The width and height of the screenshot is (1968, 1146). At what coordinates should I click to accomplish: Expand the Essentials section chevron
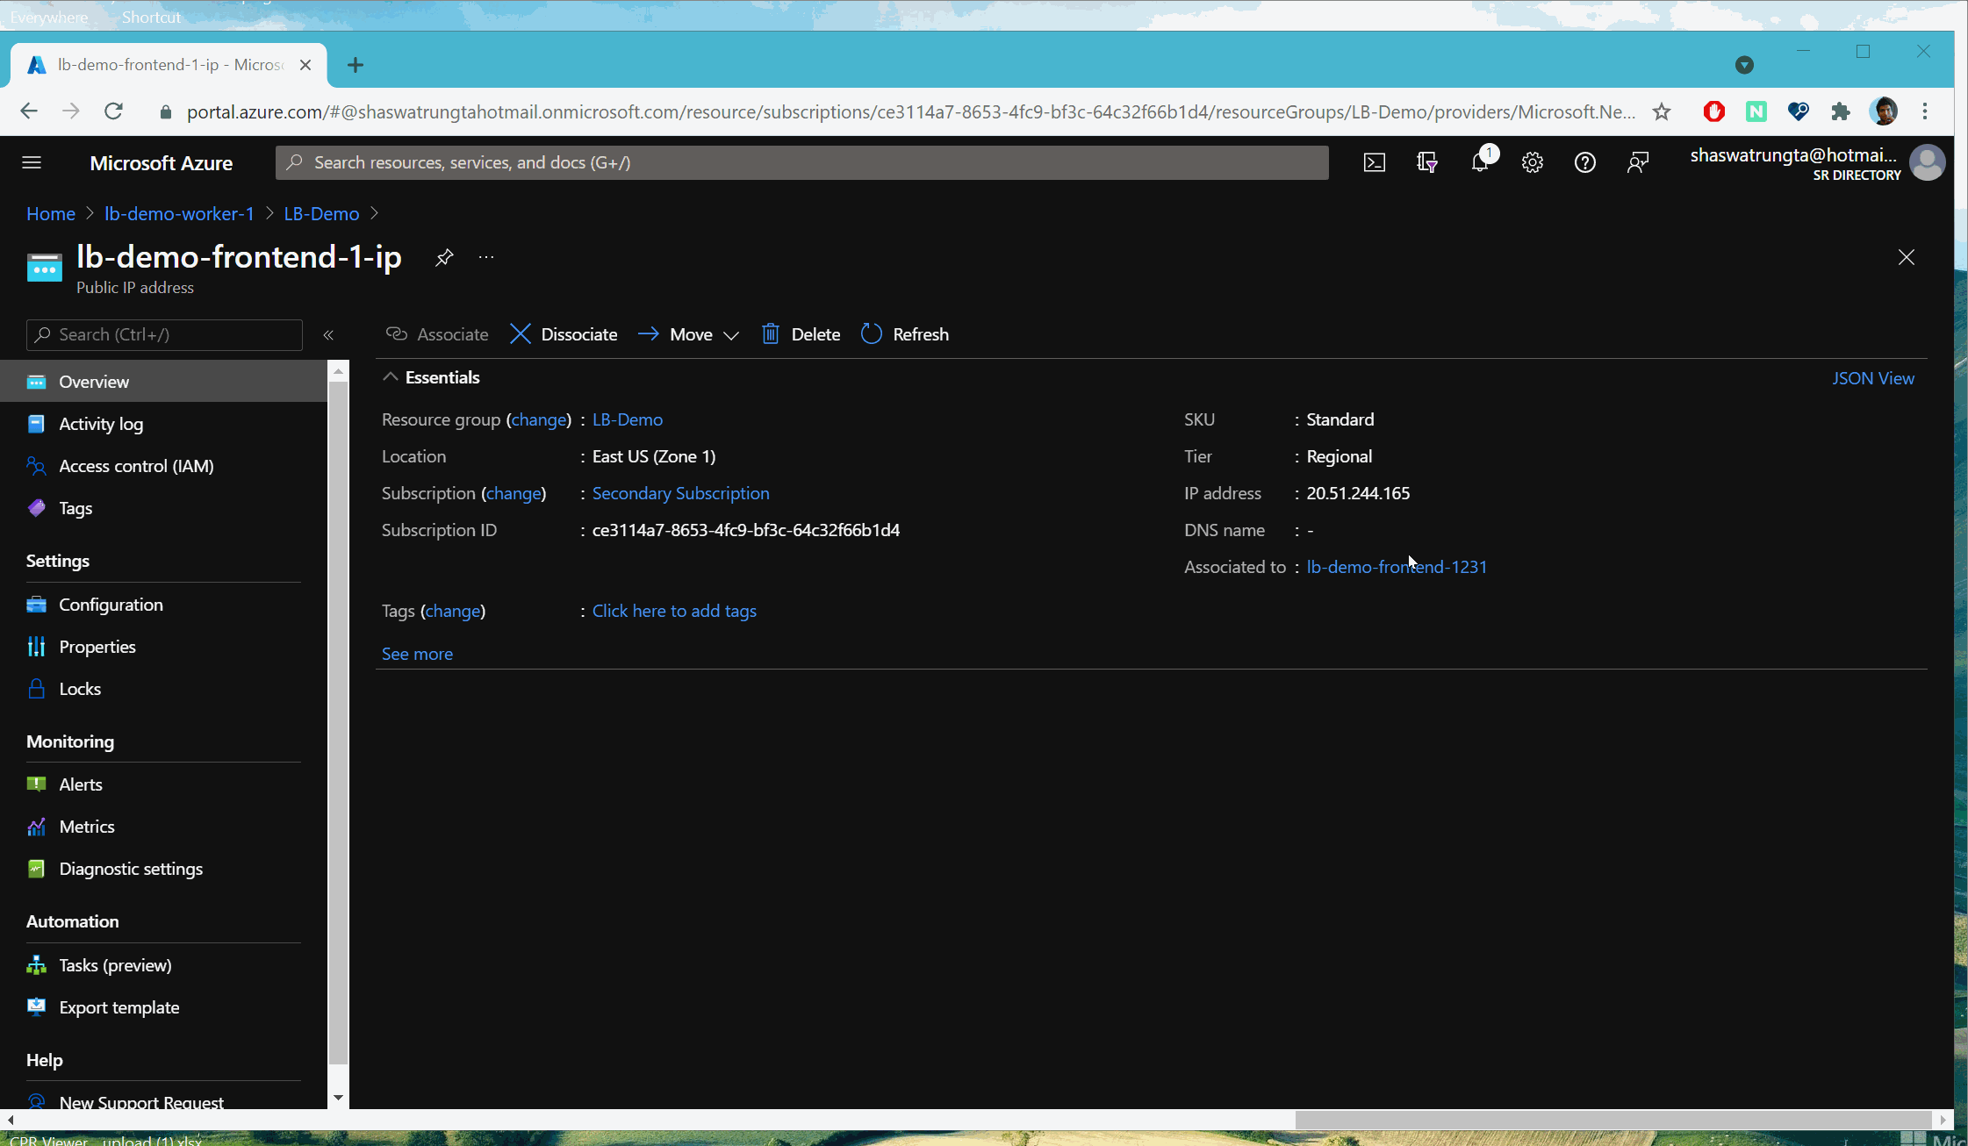[391, 376]
